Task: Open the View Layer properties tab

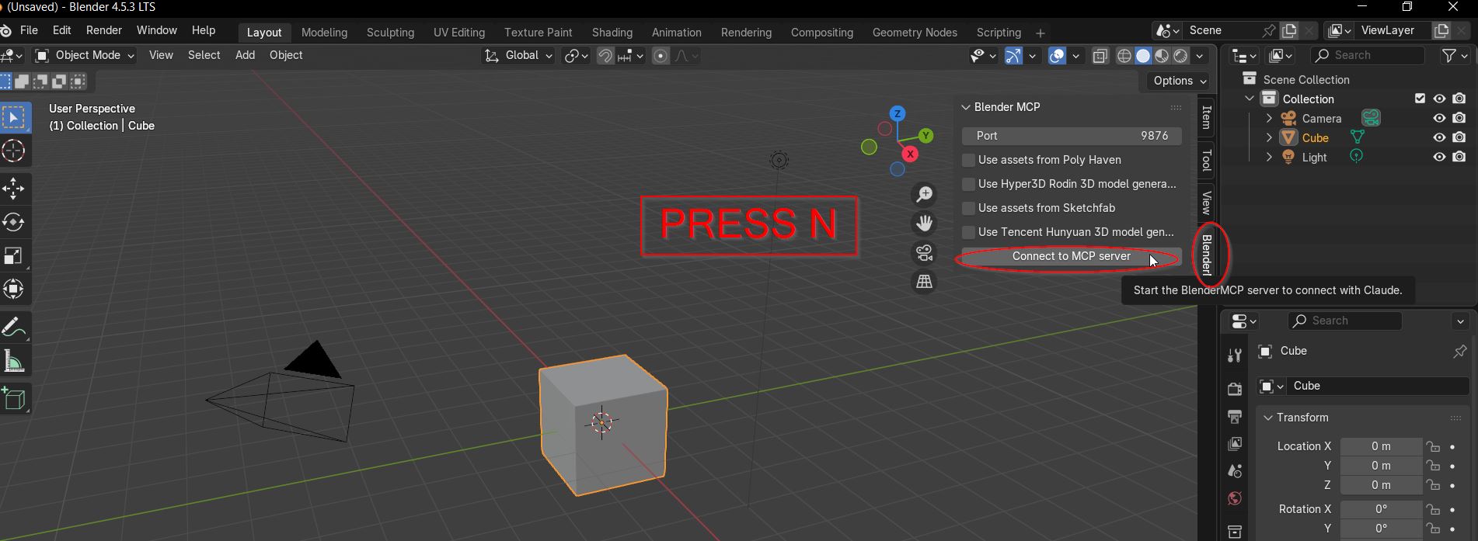Action: [1234, 444]
